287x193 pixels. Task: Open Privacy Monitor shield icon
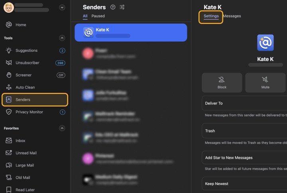9,112
